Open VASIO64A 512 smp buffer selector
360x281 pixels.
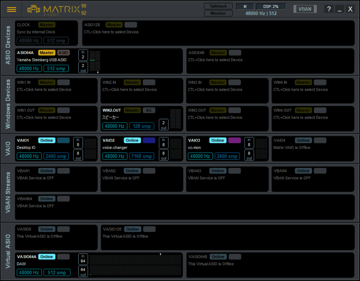coord(57,272)
